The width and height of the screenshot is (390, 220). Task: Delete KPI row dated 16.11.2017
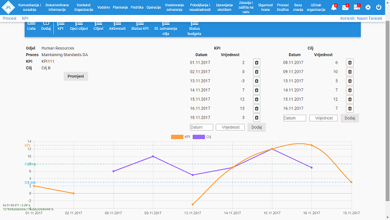[x=256, y=109]
